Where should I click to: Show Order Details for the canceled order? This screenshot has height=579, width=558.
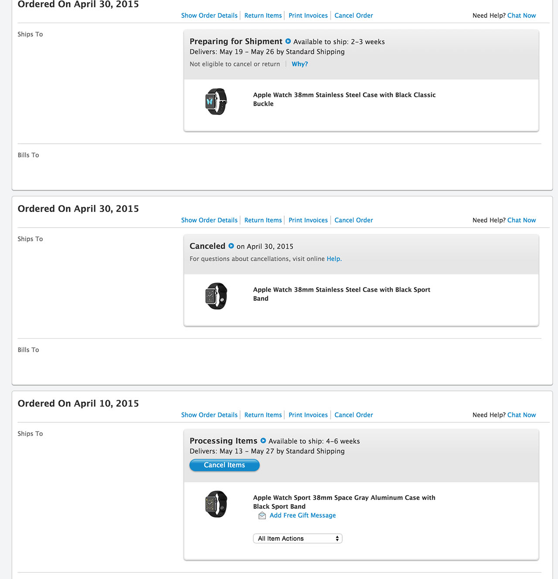209,220
